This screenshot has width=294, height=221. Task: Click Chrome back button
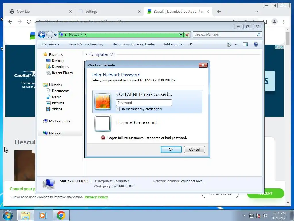(10, 22)
